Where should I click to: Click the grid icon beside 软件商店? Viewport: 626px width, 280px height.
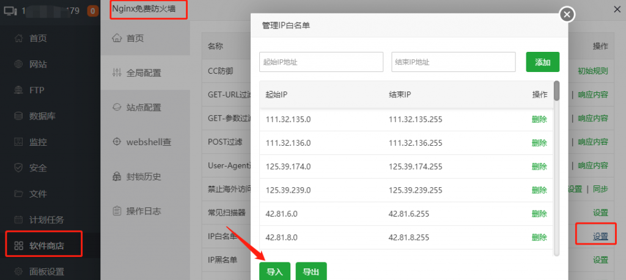tap(18, 246)
